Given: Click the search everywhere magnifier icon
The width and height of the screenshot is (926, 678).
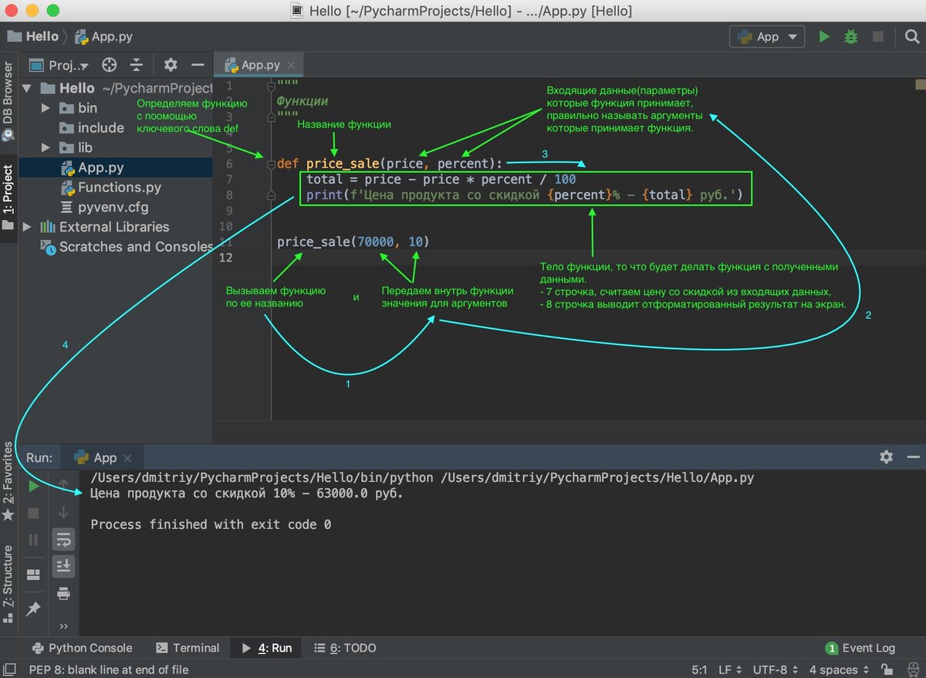Looking at the screenshot, I should (911, 36).
